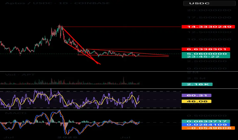This screenshot has width=238, height=140.
Task: Select the 6.6338301 red price label
Action: click(x=206, y=49)
